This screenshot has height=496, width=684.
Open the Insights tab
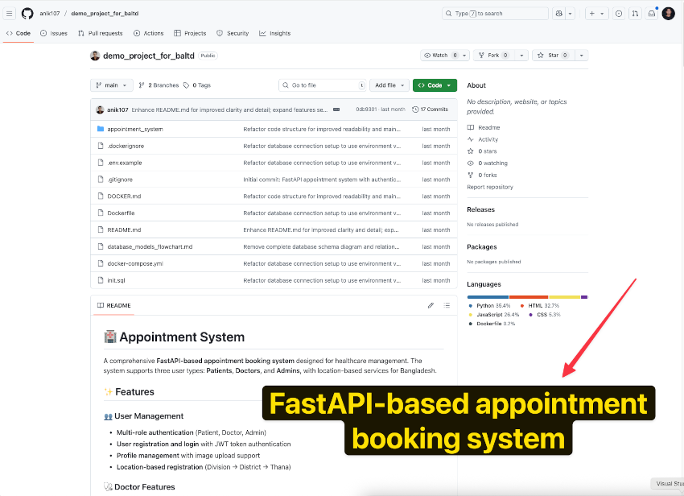point(275,33)
